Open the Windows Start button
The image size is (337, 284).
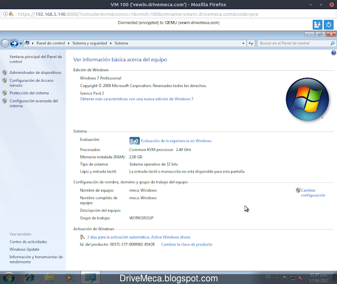[x=9, y=278]
